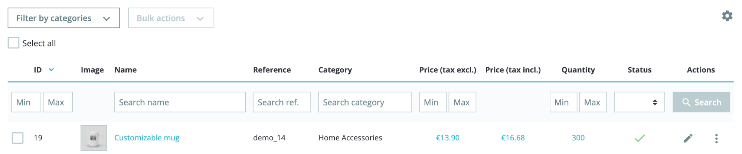Click the Search button

tap(701, 102)
